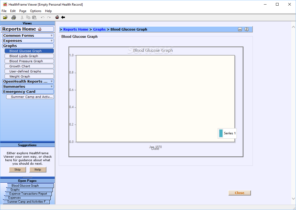
Task: Click the Views panel header
Action: pos(27,23)
